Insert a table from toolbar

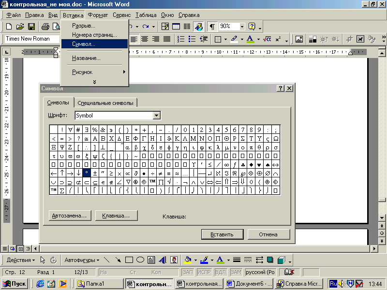pos(176,27)
